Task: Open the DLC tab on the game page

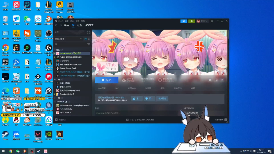Action: tap(117, 88)
